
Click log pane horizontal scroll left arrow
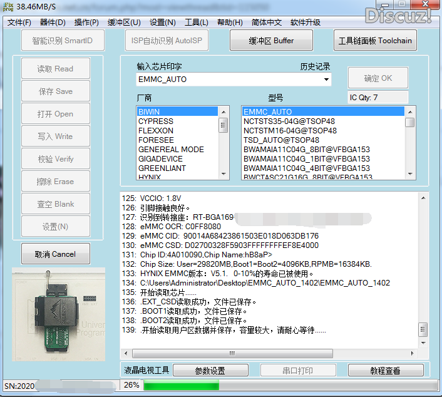tap(126, 353)
